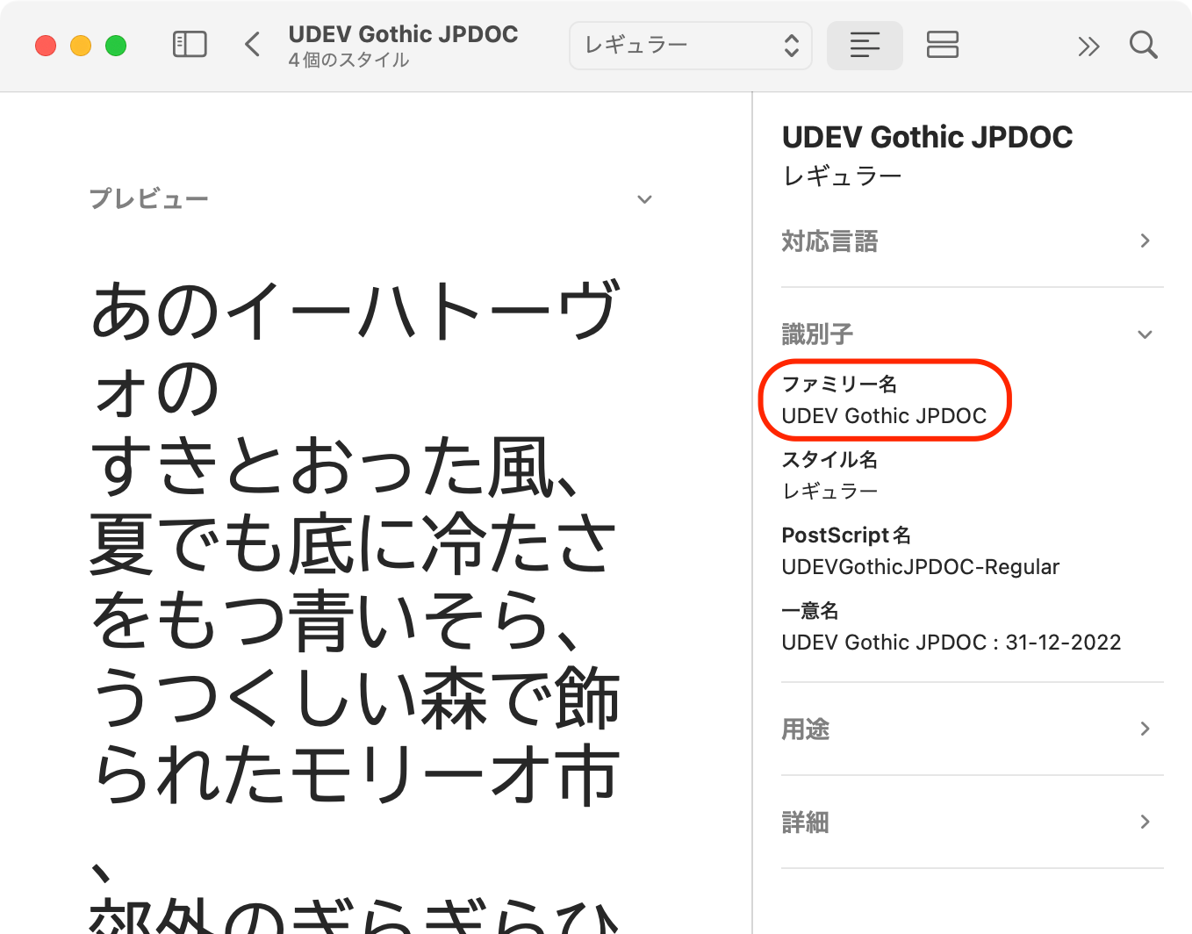Go back with the left chevron

[x=253, y=45]
